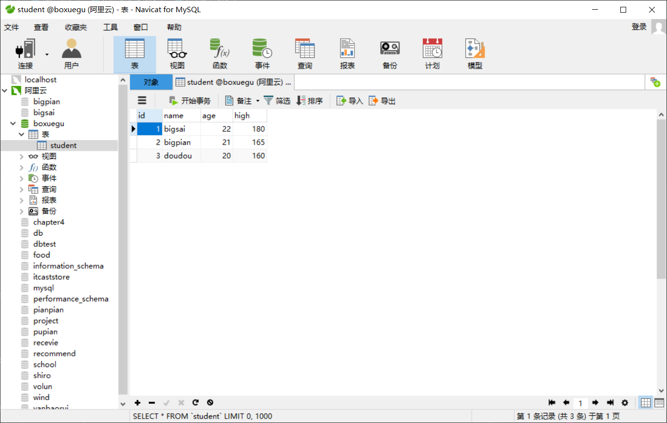Select the cell containing doudou
The image size is (667, 423).
(181, 156)
